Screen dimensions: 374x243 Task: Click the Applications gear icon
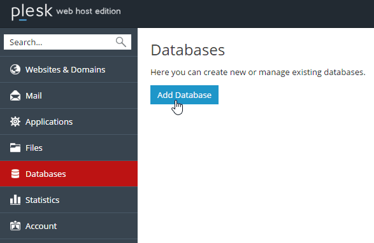coord(15,121)
